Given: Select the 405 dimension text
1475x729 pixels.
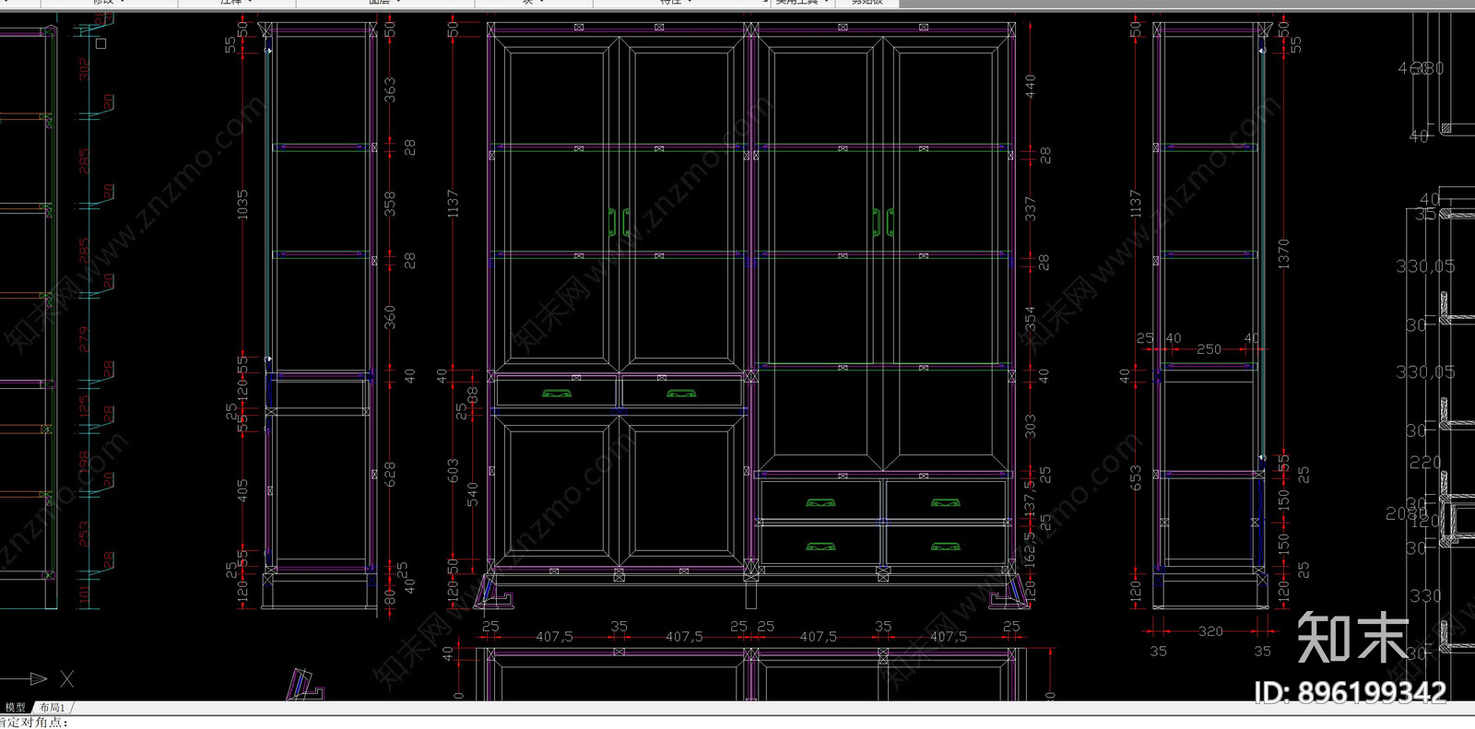Looking at the screenshot, I should tap(242, 490).
